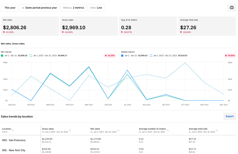Open Same period previous year comparison dropdown
The width and height of the screenshot is (238, 154).
coord(39,8)
